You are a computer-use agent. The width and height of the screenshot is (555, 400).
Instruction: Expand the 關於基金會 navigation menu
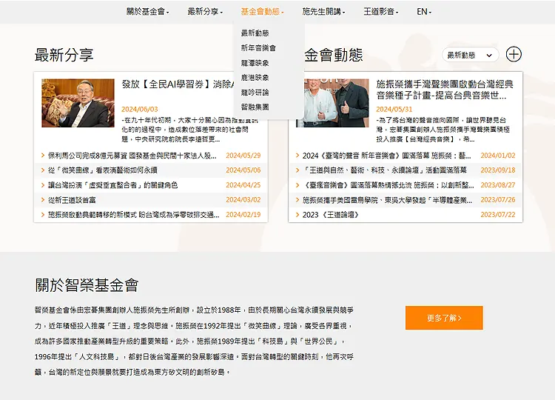point(147,11)
